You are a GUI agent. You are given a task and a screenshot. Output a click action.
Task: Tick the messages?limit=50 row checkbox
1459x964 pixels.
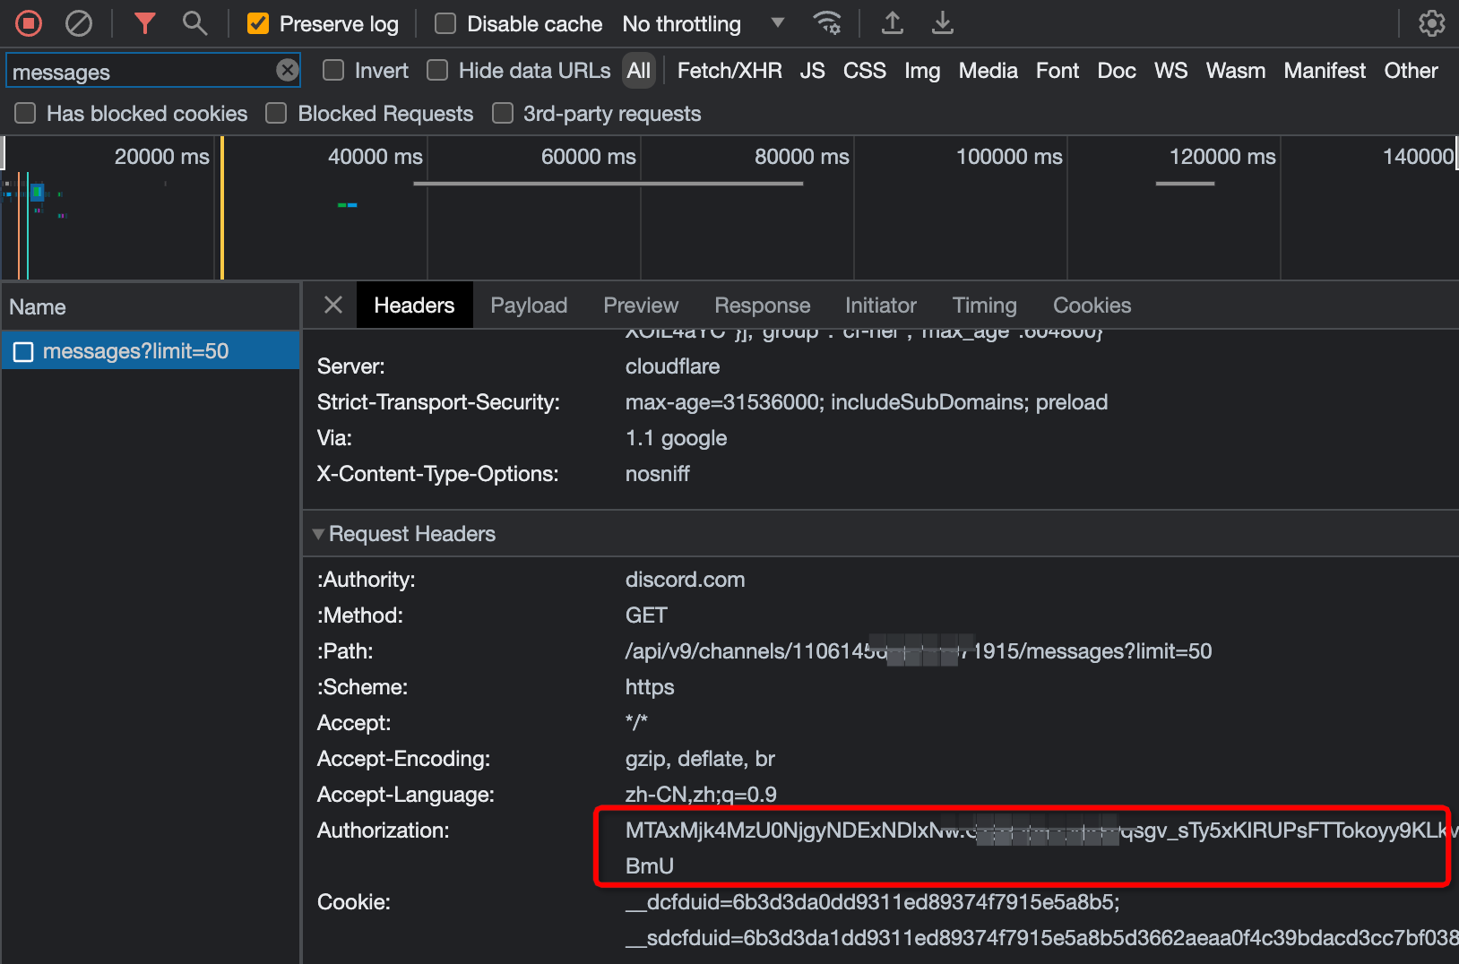[x=23, y=352]
